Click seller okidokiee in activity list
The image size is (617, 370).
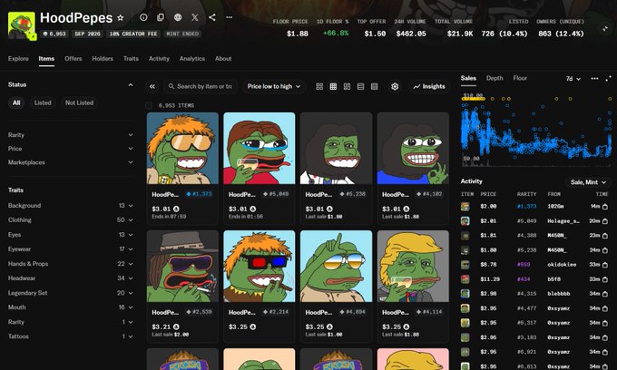pyautogui.click(x=562, y=265)
